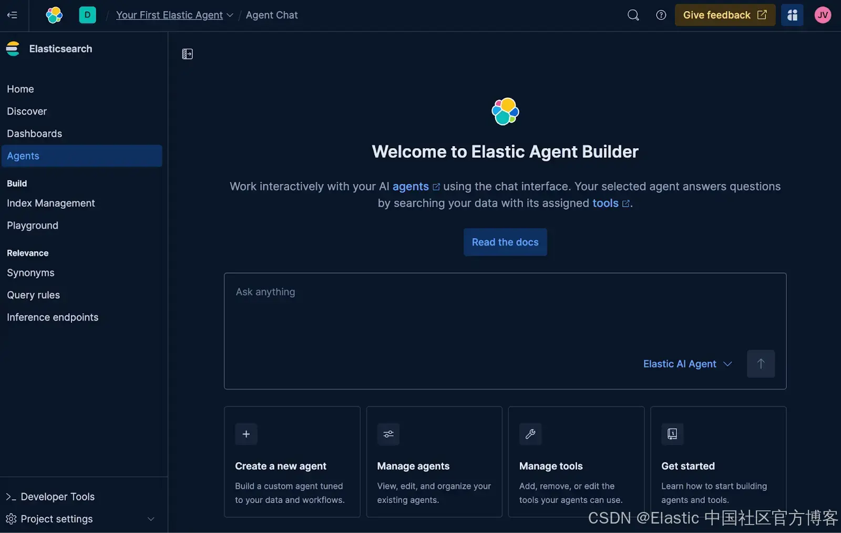The image size is (841, 533).
Task: Follow the tools link in the description
Action: point(606,203)
